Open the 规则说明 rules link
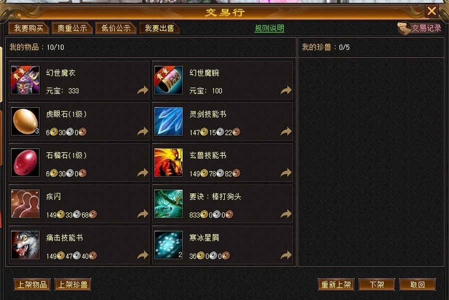Viewport: 449px width, 300px height. coord(269,28)
